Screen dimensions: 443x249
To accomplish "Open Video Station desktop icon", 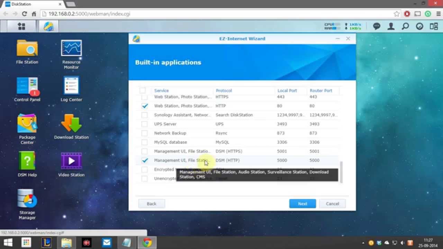I will coord(71,165).
